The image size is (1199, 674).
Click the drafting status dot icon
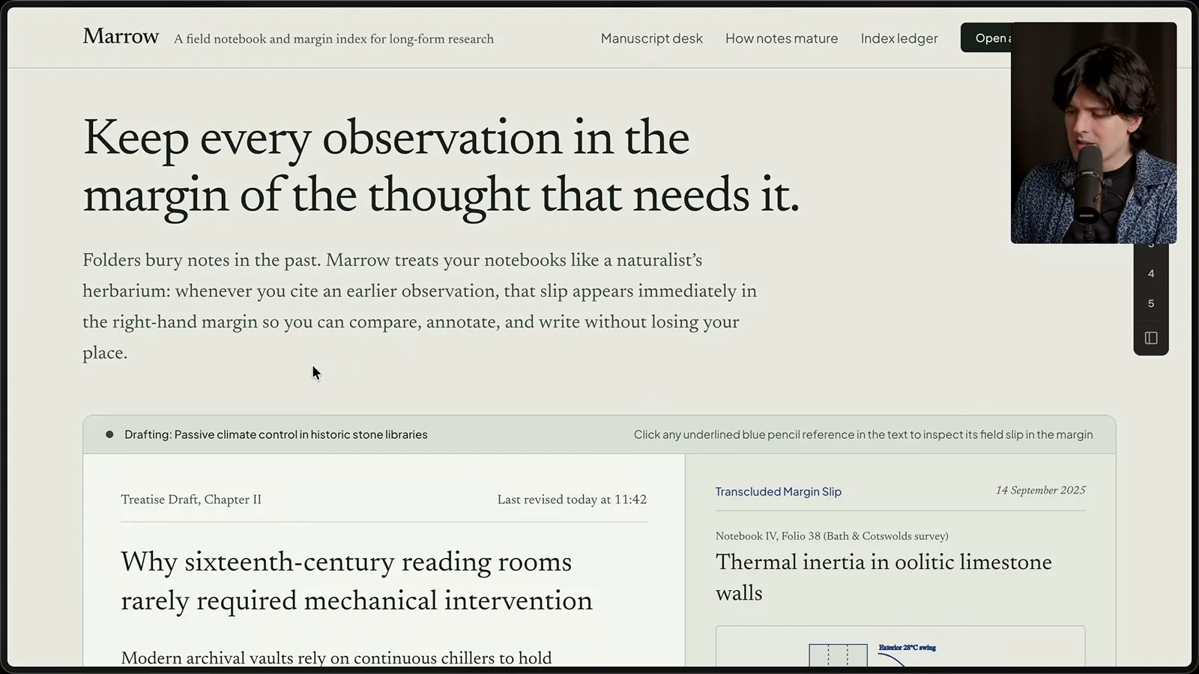(x=109, y=434)
